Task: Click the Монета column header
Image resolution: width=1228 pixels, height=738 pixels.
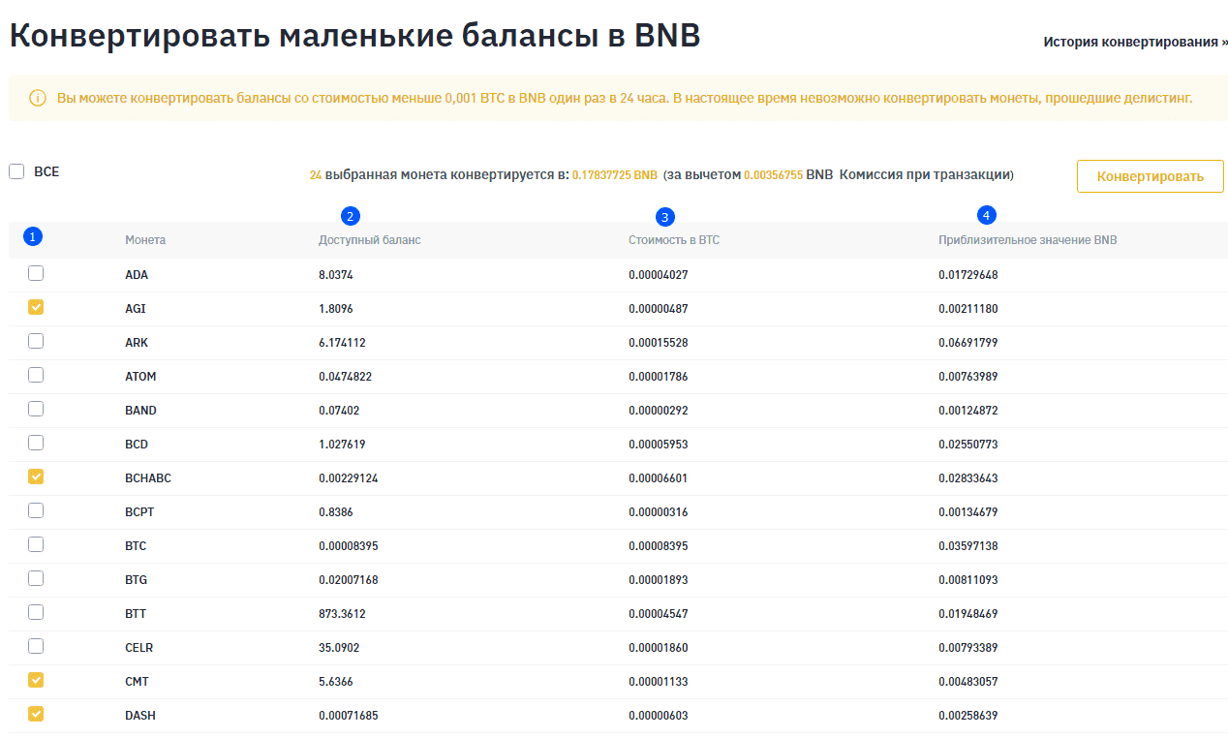Action: (145, 240)
